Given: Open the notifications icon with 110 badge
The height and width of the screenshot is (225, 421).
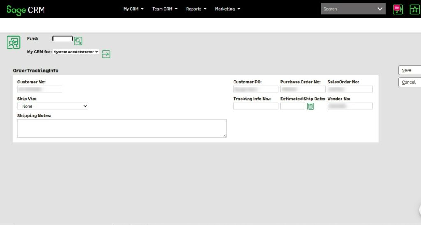Looking at the screenshot, I should [x=398, y=9].
